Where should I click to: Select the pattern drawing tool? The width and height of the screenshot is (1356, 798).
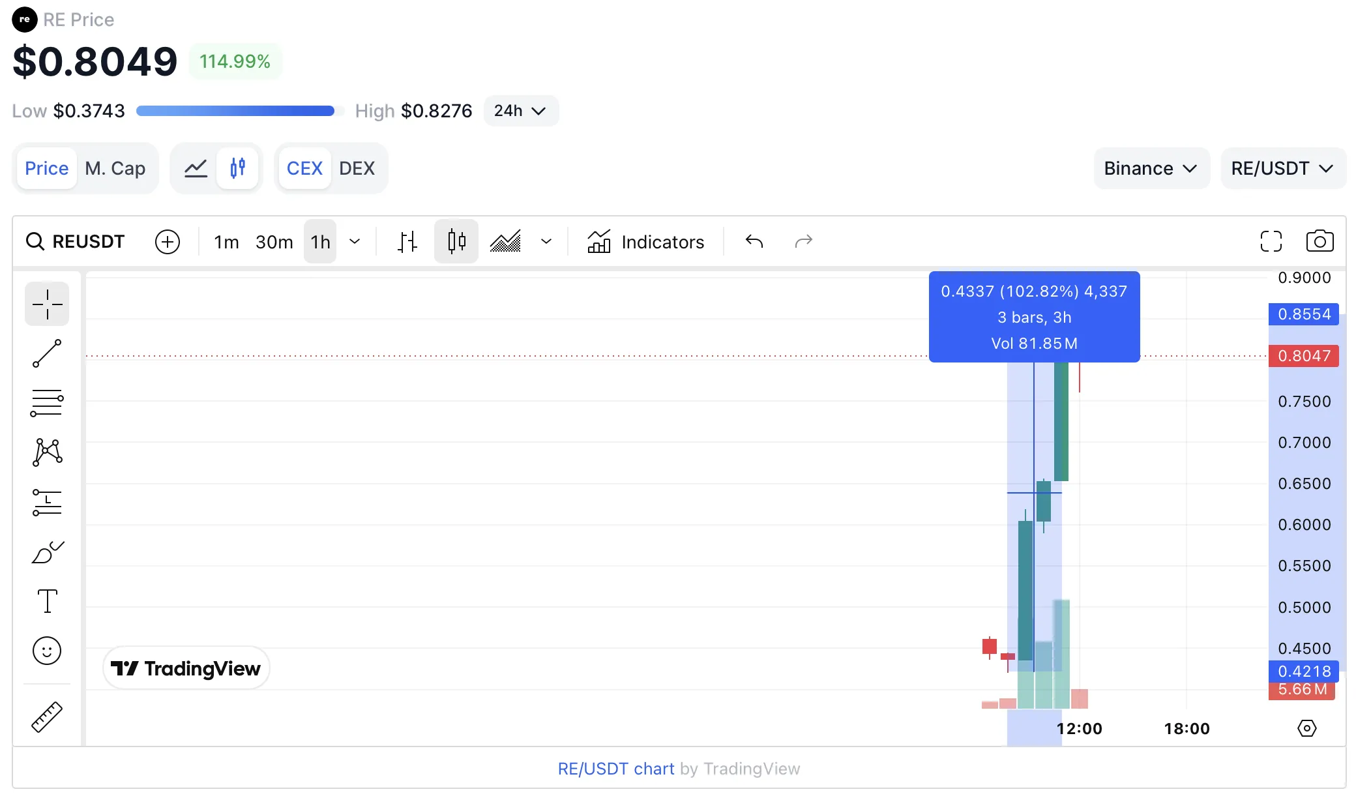(x=47, y=452)
